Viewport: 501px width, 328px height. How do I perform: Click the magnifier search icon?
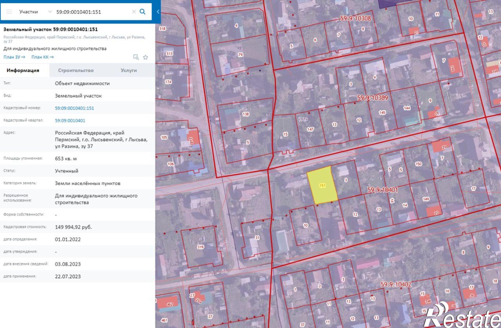143,12
